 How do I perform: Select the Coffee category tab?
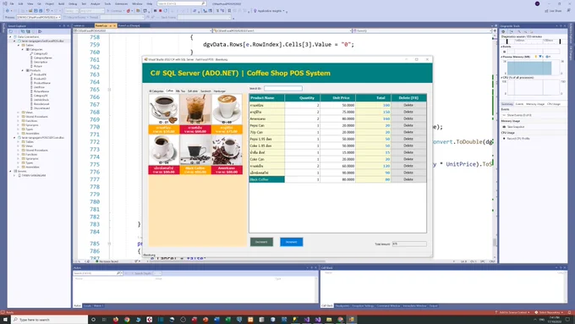[169, 91]
